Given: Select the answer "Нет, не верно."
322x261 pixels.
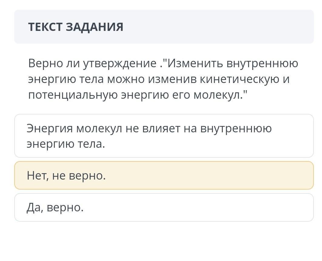Looking at the screenshot, I should click(x=164, y=176).
